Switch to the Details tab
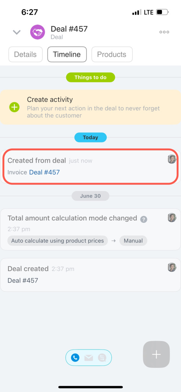The image size is (181, 392). (x=25, y=54)
